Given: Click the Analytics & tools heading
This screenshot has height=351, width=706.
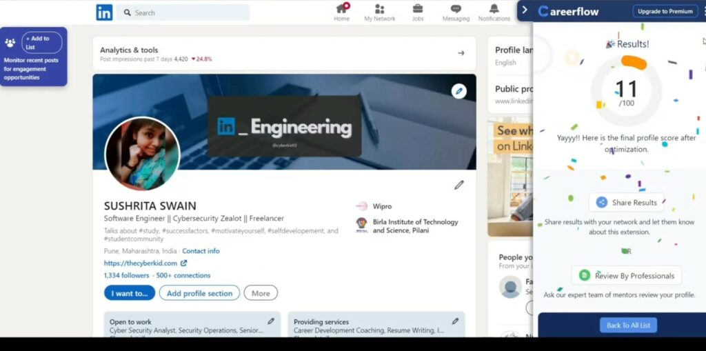Looking at the screenshot, I should point(129,50).
